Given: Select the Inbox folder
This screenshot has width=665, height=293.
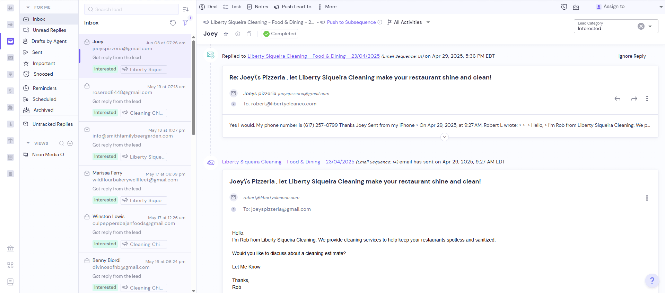Looking at the screenshot, I should click(x=49, y=19).
